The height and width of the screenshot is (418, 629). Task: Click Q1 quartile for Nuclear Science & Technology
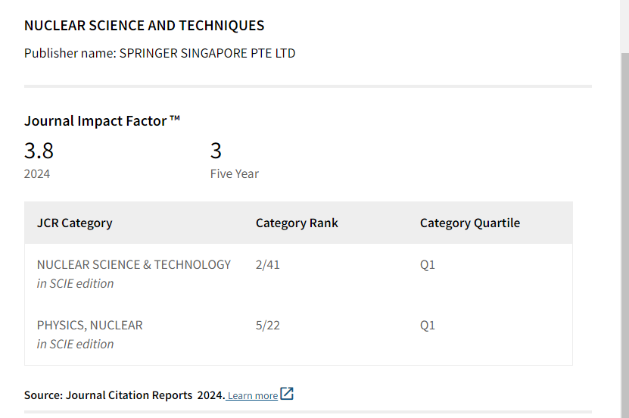point(428,264)
